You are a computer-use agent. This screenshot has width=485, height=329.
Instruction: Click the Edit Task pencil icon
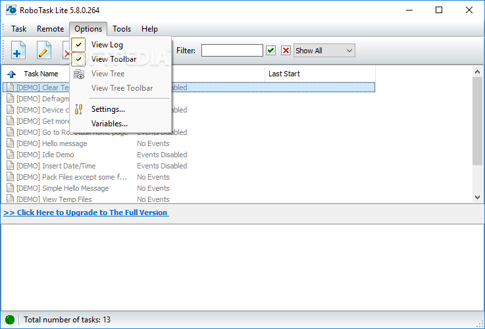pos(43,51)
